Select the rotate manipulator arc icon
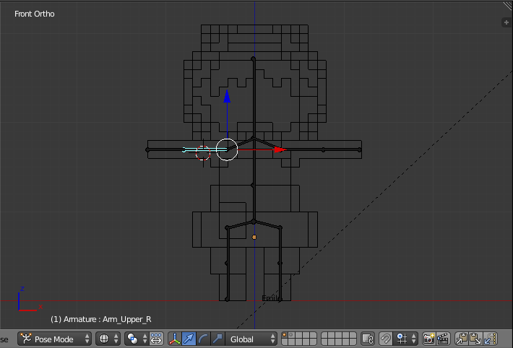The width and height of the screenshot is (513, 348). click(x=203, y=339)
